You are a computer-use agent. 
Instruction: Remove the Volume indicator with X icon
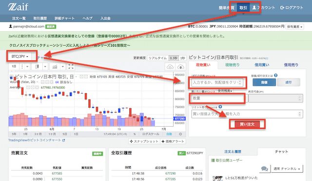tap(52, 82)
